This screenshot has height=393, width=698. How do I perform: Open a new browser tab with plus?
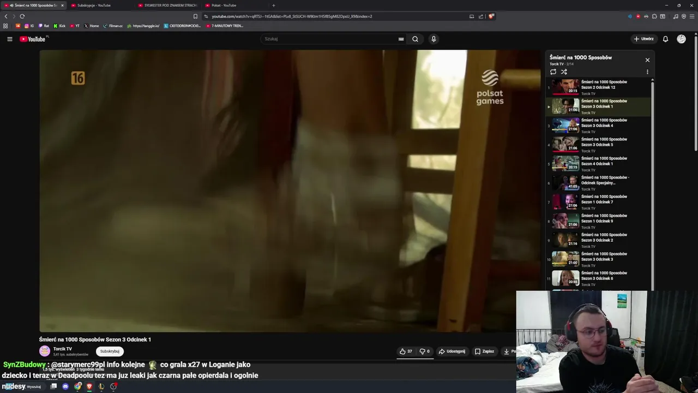coord(273,5)
